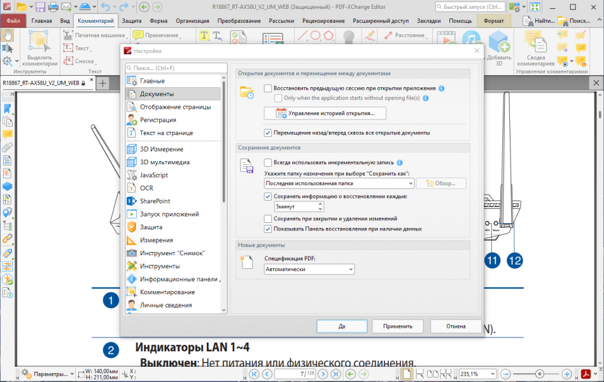This screenshot has width=604, height=382.
Task: Click 'Управление историей открытия...' button
Action: point(325,113)
